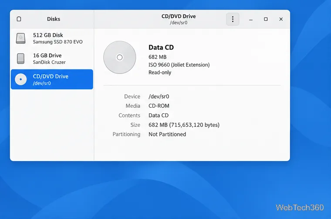Select SanDisk Cruzer drive entry
Screen dimensions: 331x219
[52, 59]
